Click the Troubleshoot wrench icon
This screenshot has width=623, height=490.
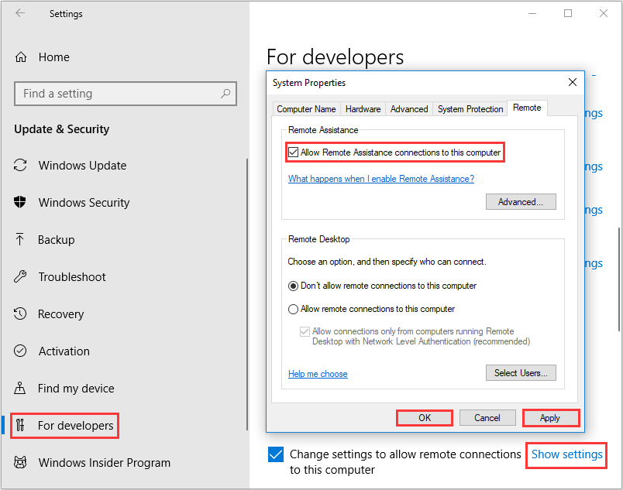pyautogui.click(x=21, y=277)
